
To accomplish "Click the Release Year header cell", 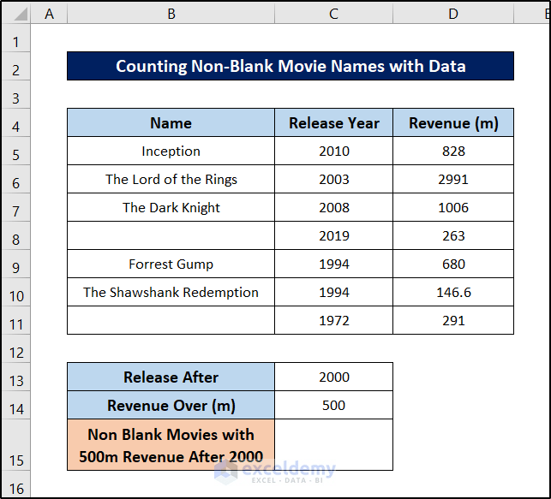I will click(x=333, y=122).
